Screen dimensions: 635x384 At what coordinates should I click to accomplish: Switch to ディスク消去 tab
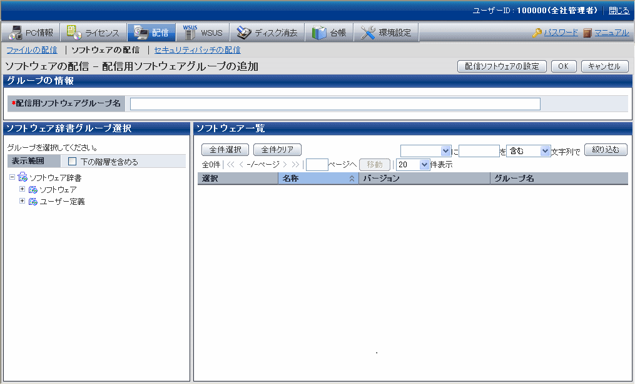pos(267,33)
